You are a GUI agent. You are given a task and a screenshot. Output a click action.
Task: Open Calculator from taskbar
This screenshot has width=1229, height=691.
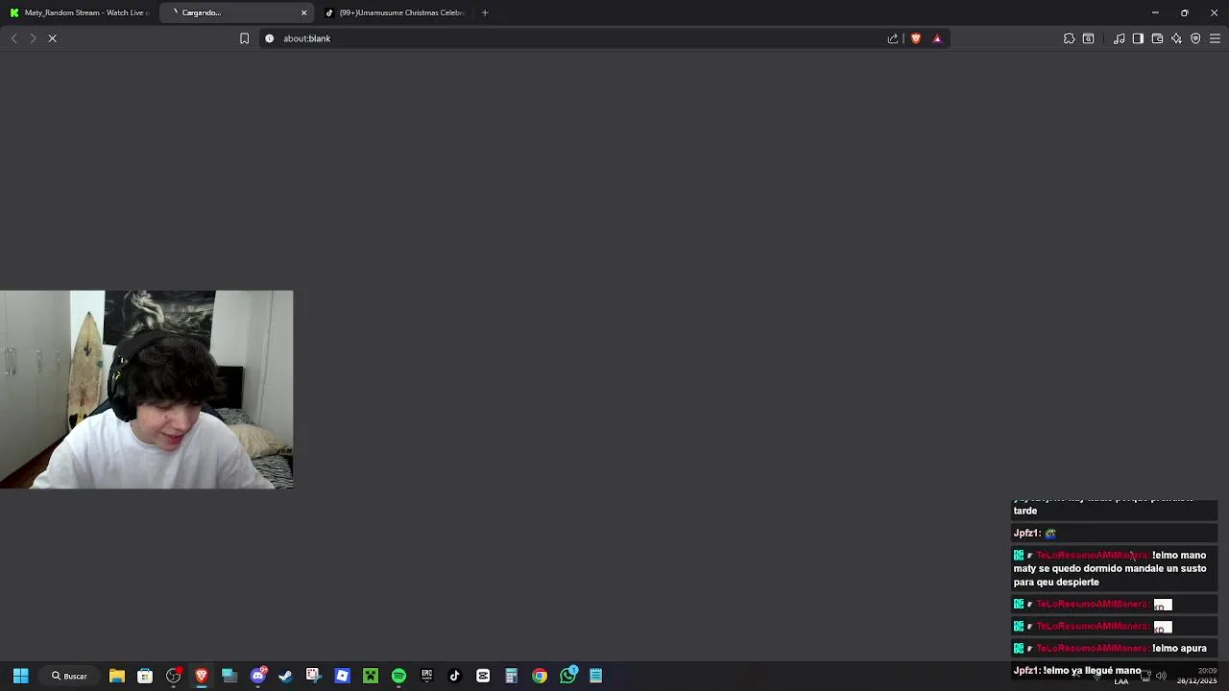point(511,676)
